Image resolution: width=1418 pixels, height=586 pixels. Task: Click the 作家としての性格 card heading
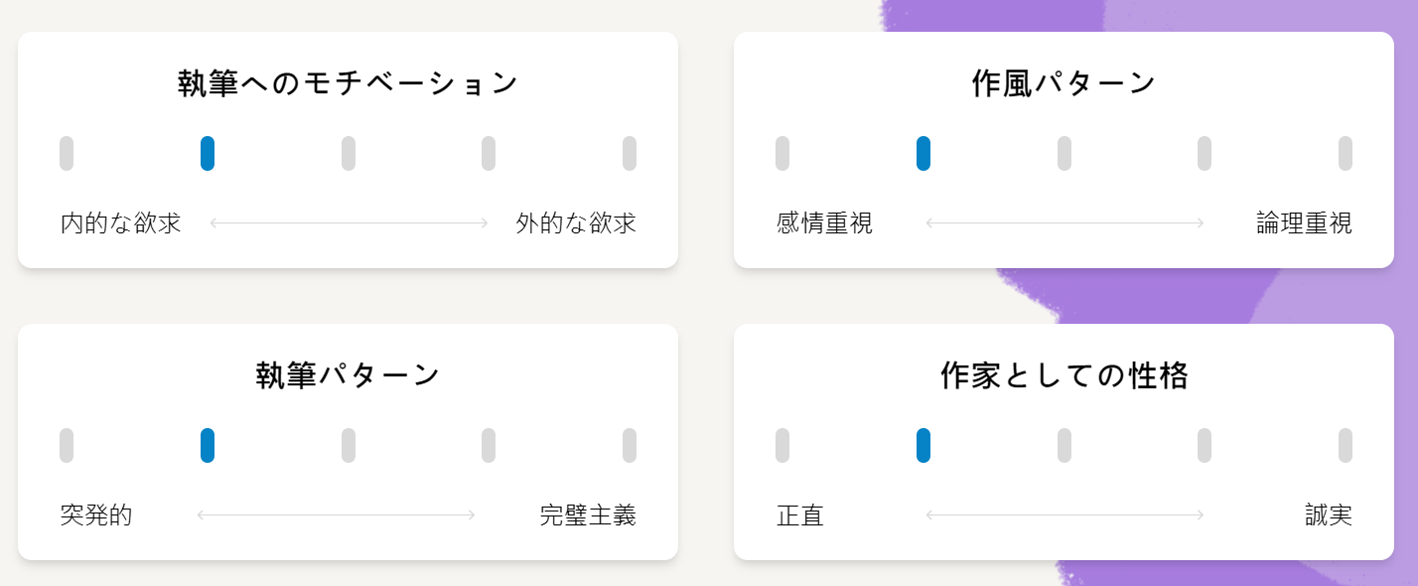pyautogui.click(x=1063, y=375)
